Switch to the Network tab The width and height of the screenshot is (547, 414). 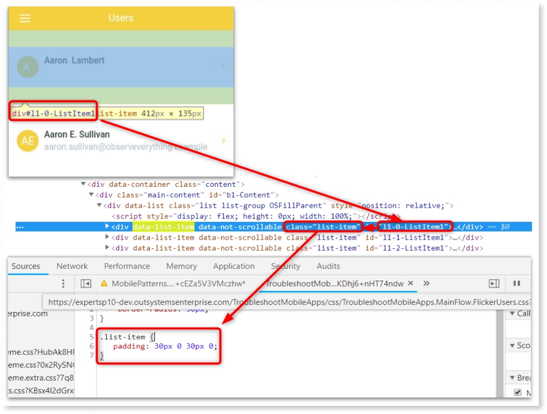point(72,266)
